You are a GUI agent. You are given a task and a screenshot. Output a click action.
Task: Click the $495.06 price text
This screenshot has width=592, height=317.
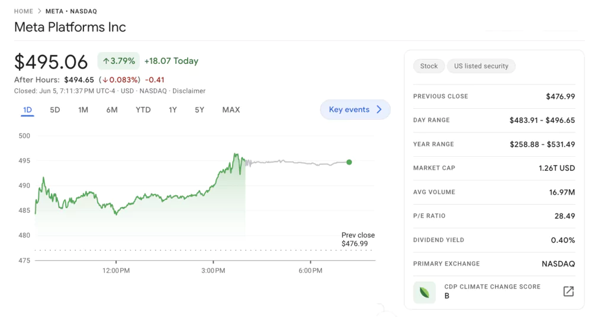(x=51, y=62)
